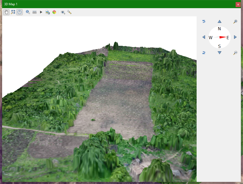
Task: Export the 3D scene
Action: point(54,12)
